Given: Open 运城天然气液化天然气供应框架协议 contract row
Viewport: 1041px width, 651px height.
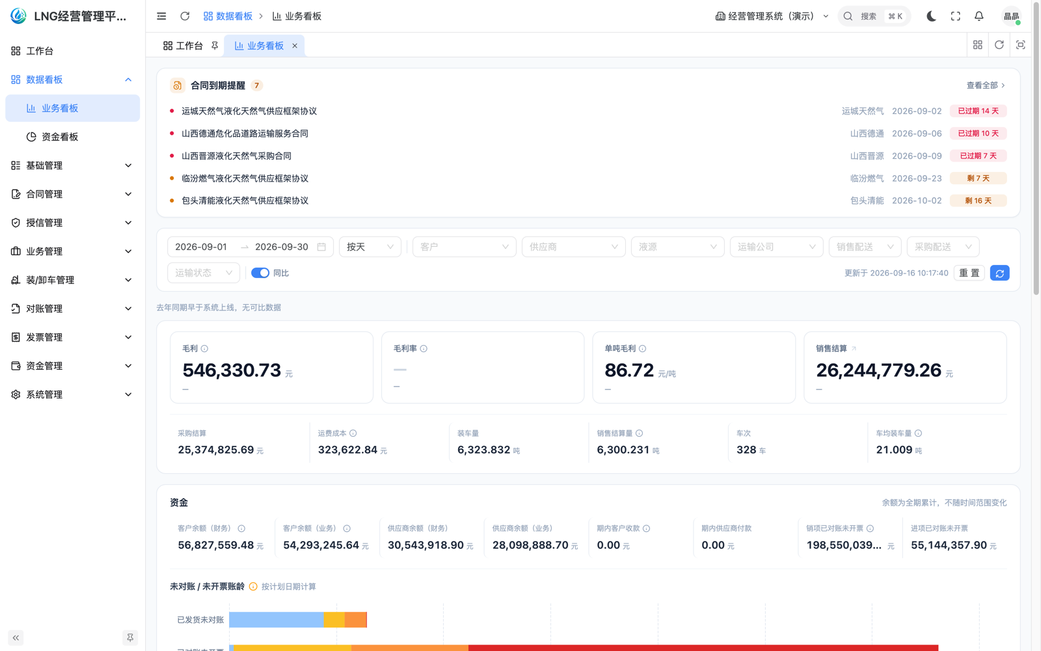Looking at the screenshot, I should tap(588, 111).
